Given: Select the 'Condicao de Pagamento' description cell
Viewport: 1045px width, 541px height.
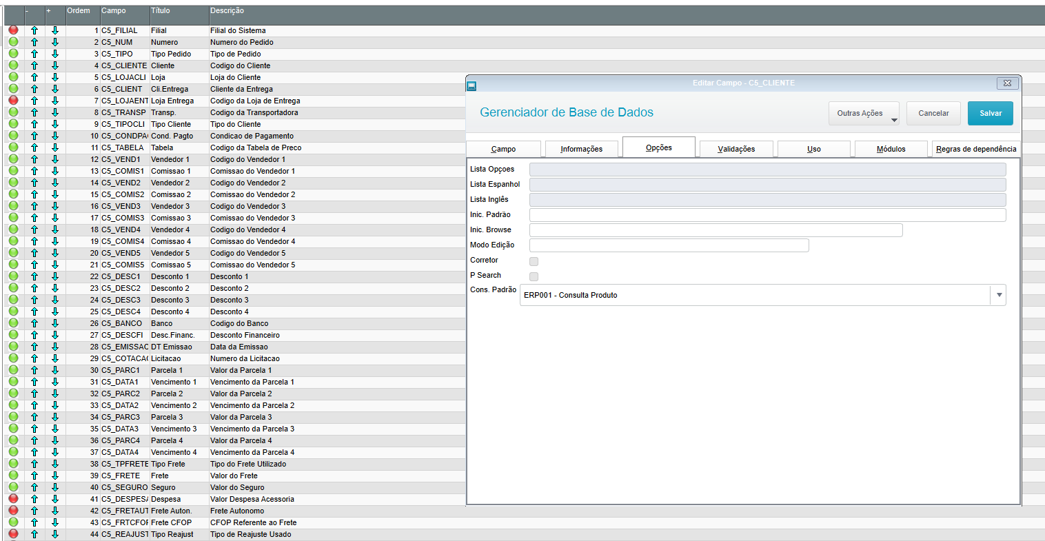Looking at the screenshot, I should click(252, 136).
